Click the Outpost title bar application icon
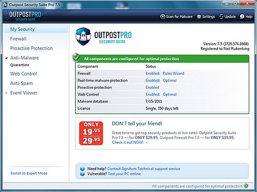Image resolution: width=257 pixels, height=192 pixels. (x=5, y=5)
